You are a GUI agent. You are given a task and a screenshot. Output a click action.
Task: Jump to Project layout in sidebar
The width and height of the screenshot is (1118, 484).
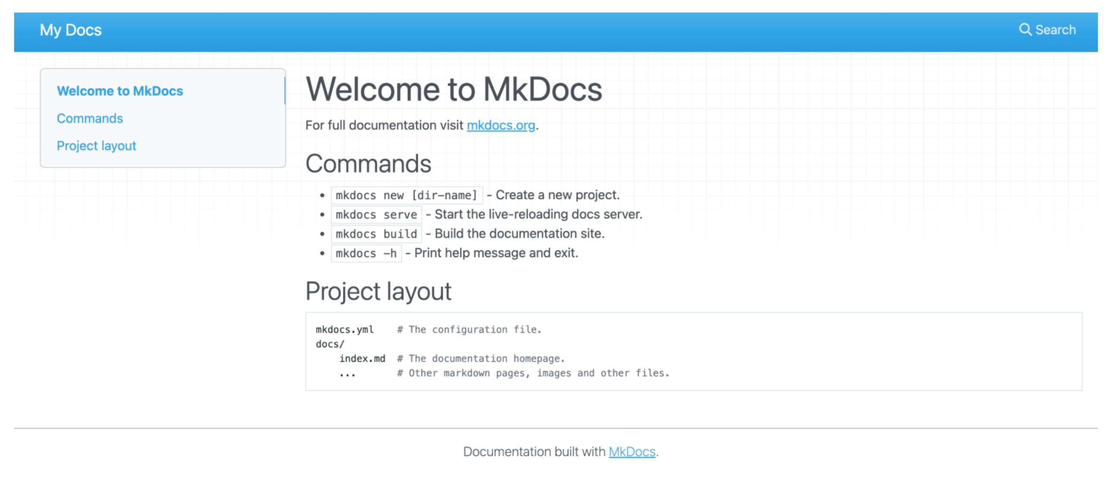[96, 145]
